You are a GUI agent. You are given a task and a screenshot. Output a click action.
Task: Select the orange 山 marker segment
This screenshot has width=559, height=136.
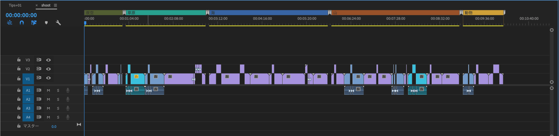pyautogui.click(x=396, y=13)
